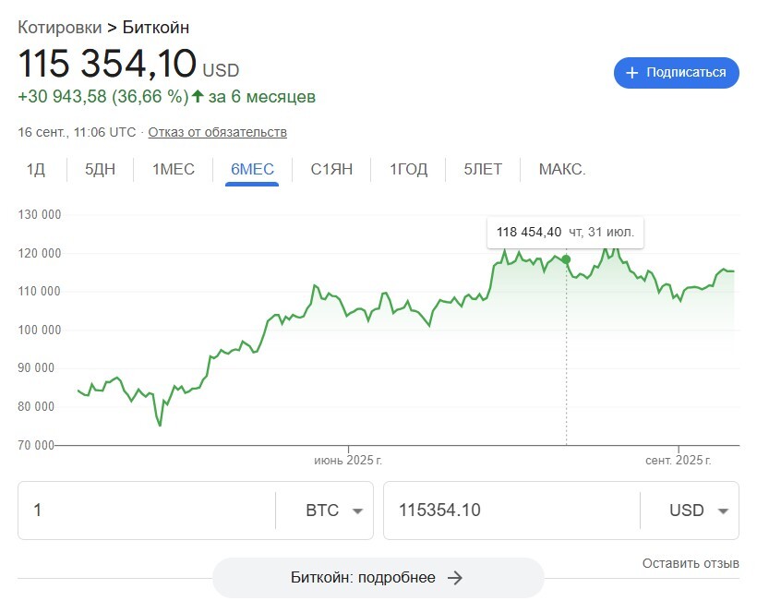
Task: Select the 1Д time range tab
Action: [x=36, y=169]
